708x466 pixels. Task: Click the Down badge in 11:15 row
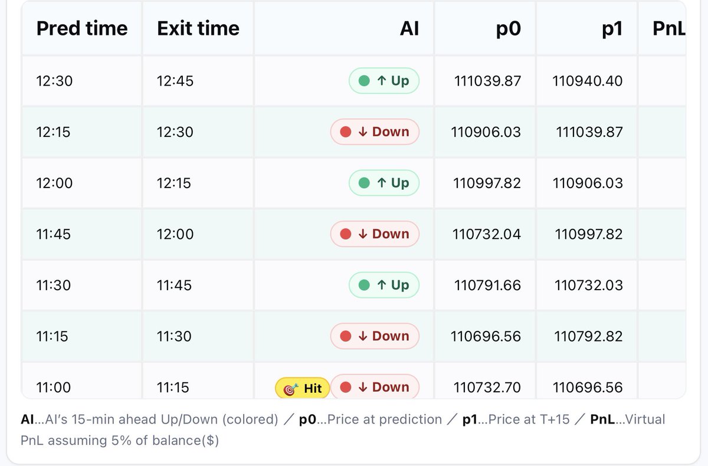375,336
